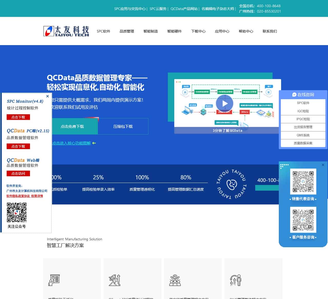
Task: Open SPC应用与交流中心 top link
Action: (x=130, y=9)
